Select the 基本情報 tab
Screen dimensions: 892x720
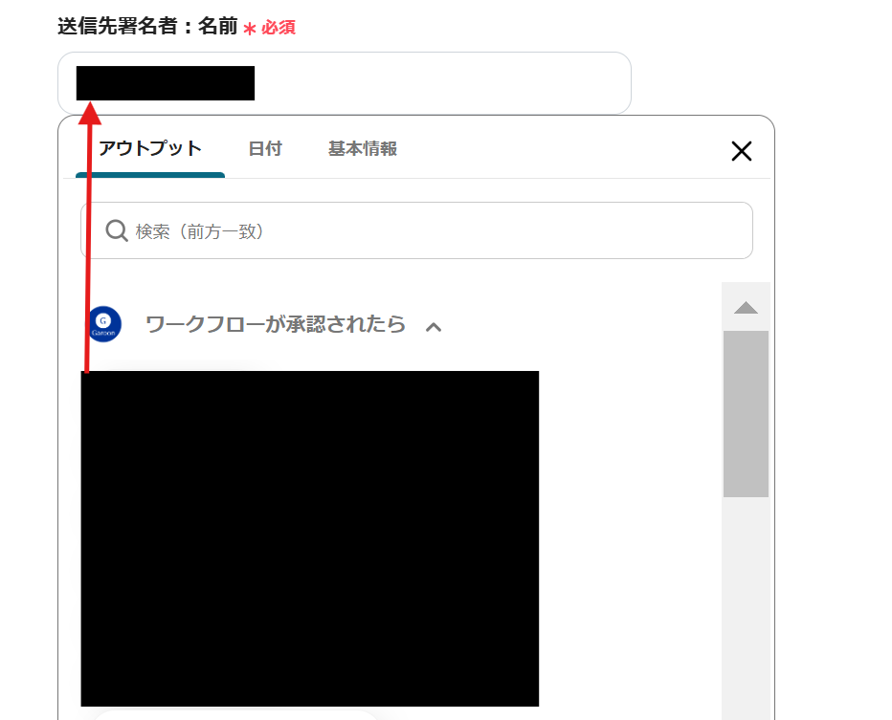pyautogui.click(x=363, y=149)
